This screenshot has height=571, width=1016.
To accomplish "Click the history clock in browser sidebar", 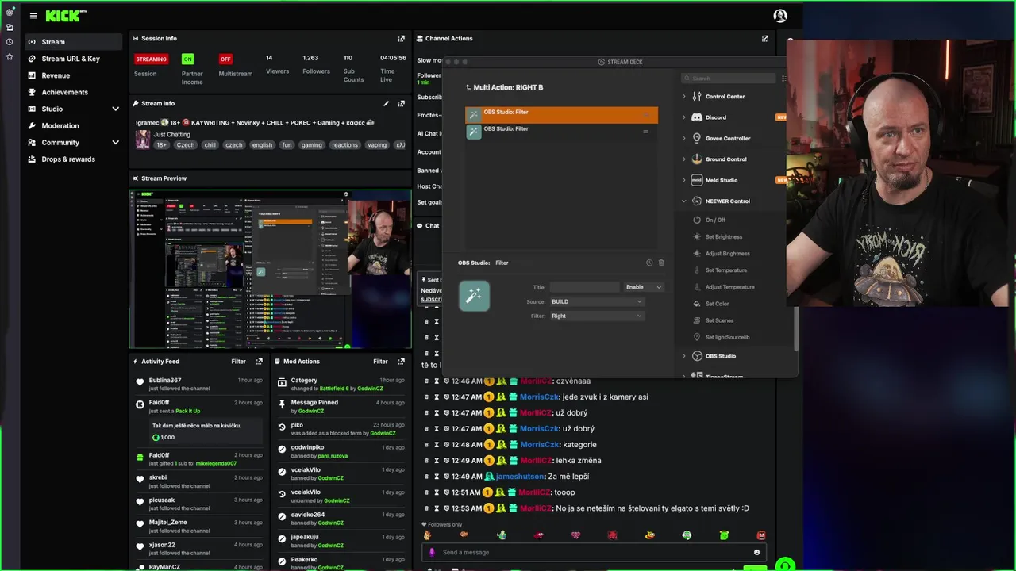I will point(10,41).
